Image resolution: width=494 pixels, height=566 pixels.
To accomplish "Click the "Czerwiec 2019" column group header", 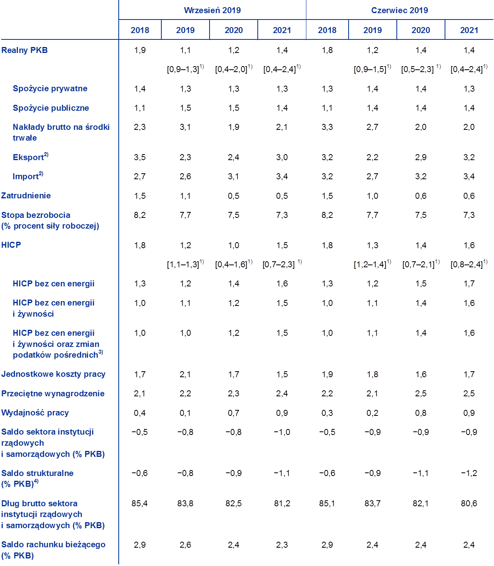I will pyautogui.click(x=399, y=10).
